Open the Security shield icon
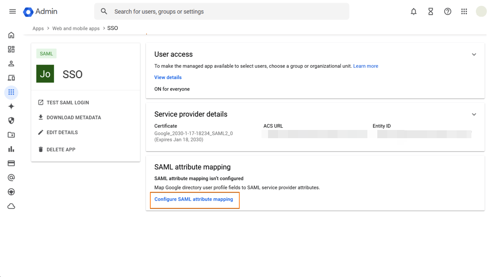The width and height of the screenshot is (493, 277). point(11,120)
